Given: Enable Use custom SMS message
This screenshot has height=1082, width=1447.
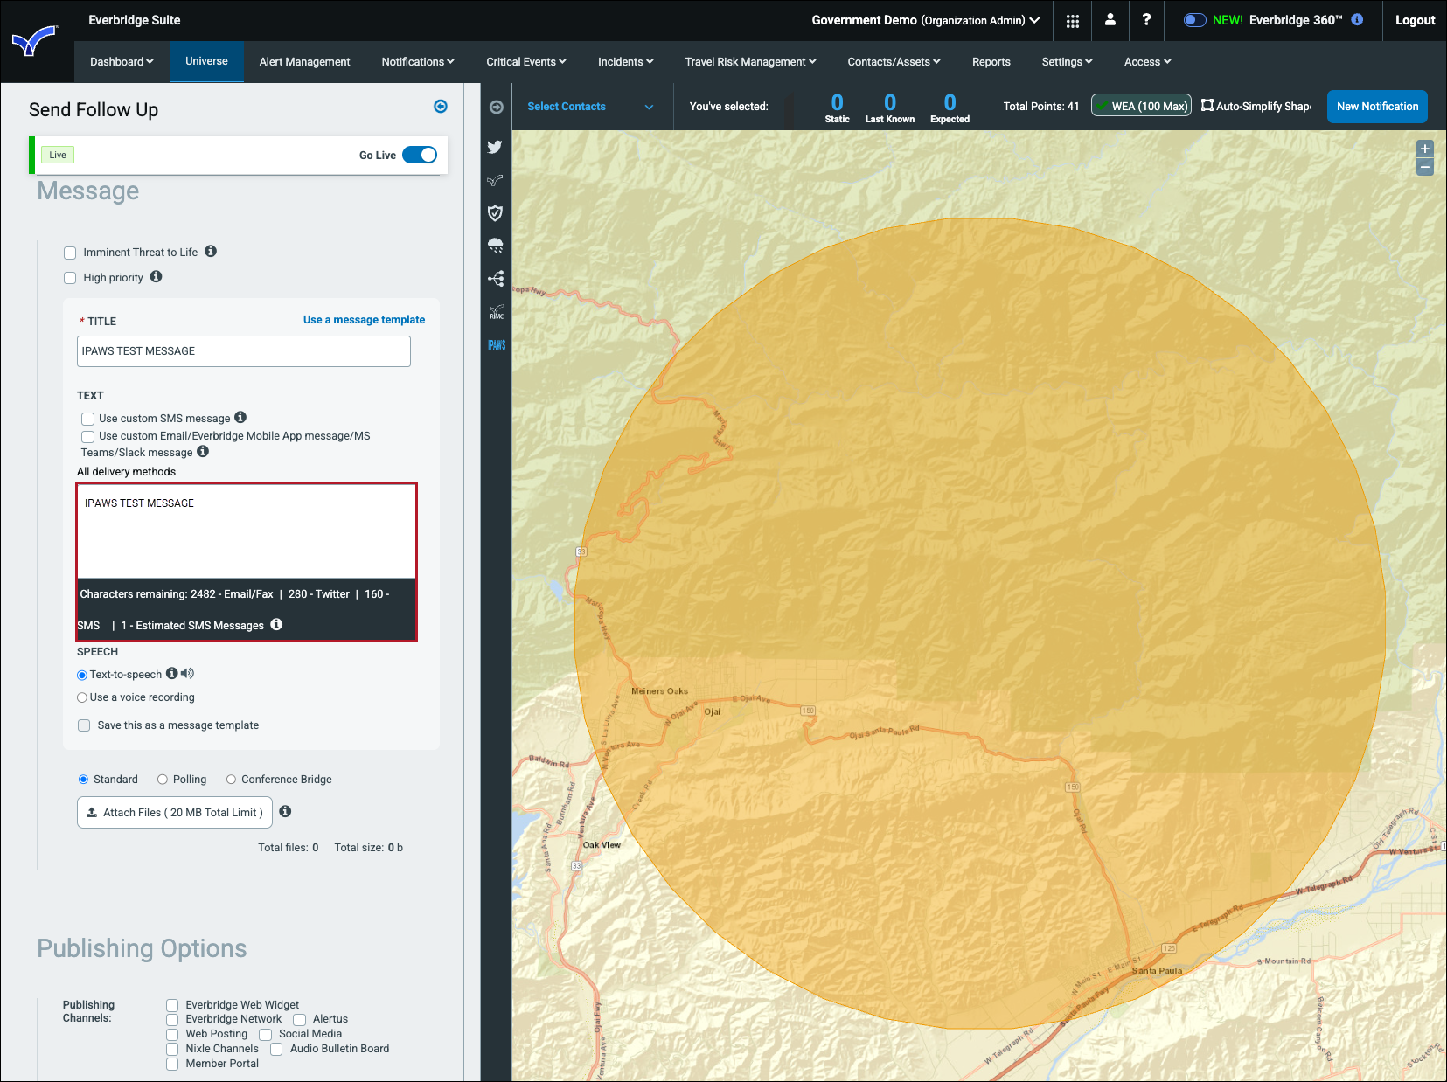Looking at the screenshot, I should 87,420.
